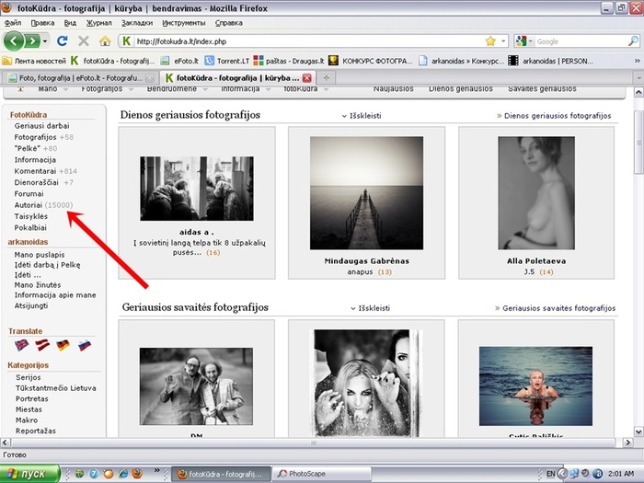This screenshot has width=644, height=483.
Task: Click the Firefox reload page button
Action: pyautogui.click(x=63, y=41)
